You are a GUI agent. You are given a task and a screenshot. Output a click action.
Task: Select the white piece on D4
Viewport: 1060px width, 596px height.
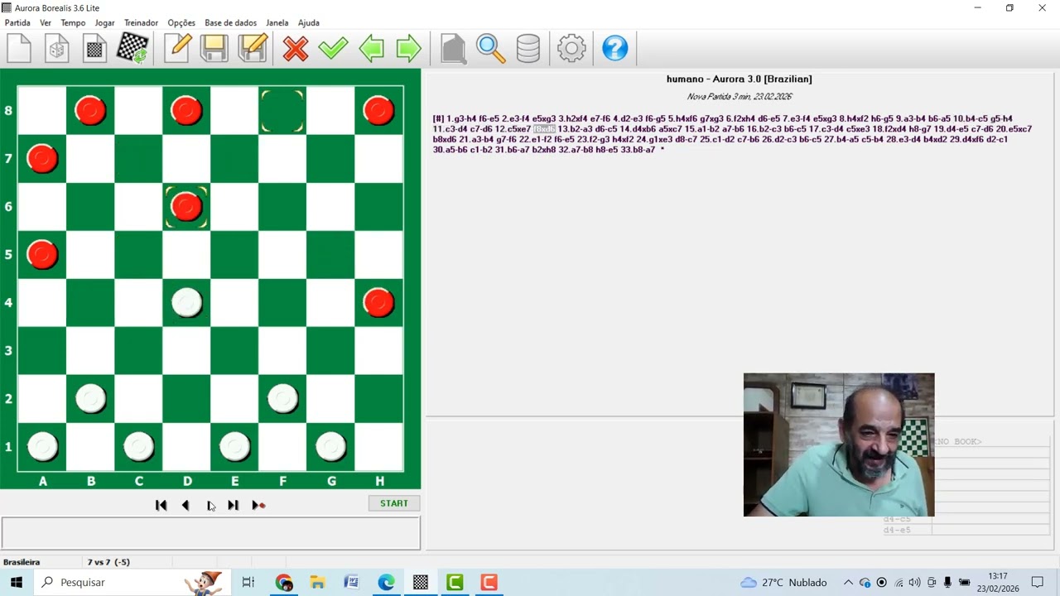(187, 302)
